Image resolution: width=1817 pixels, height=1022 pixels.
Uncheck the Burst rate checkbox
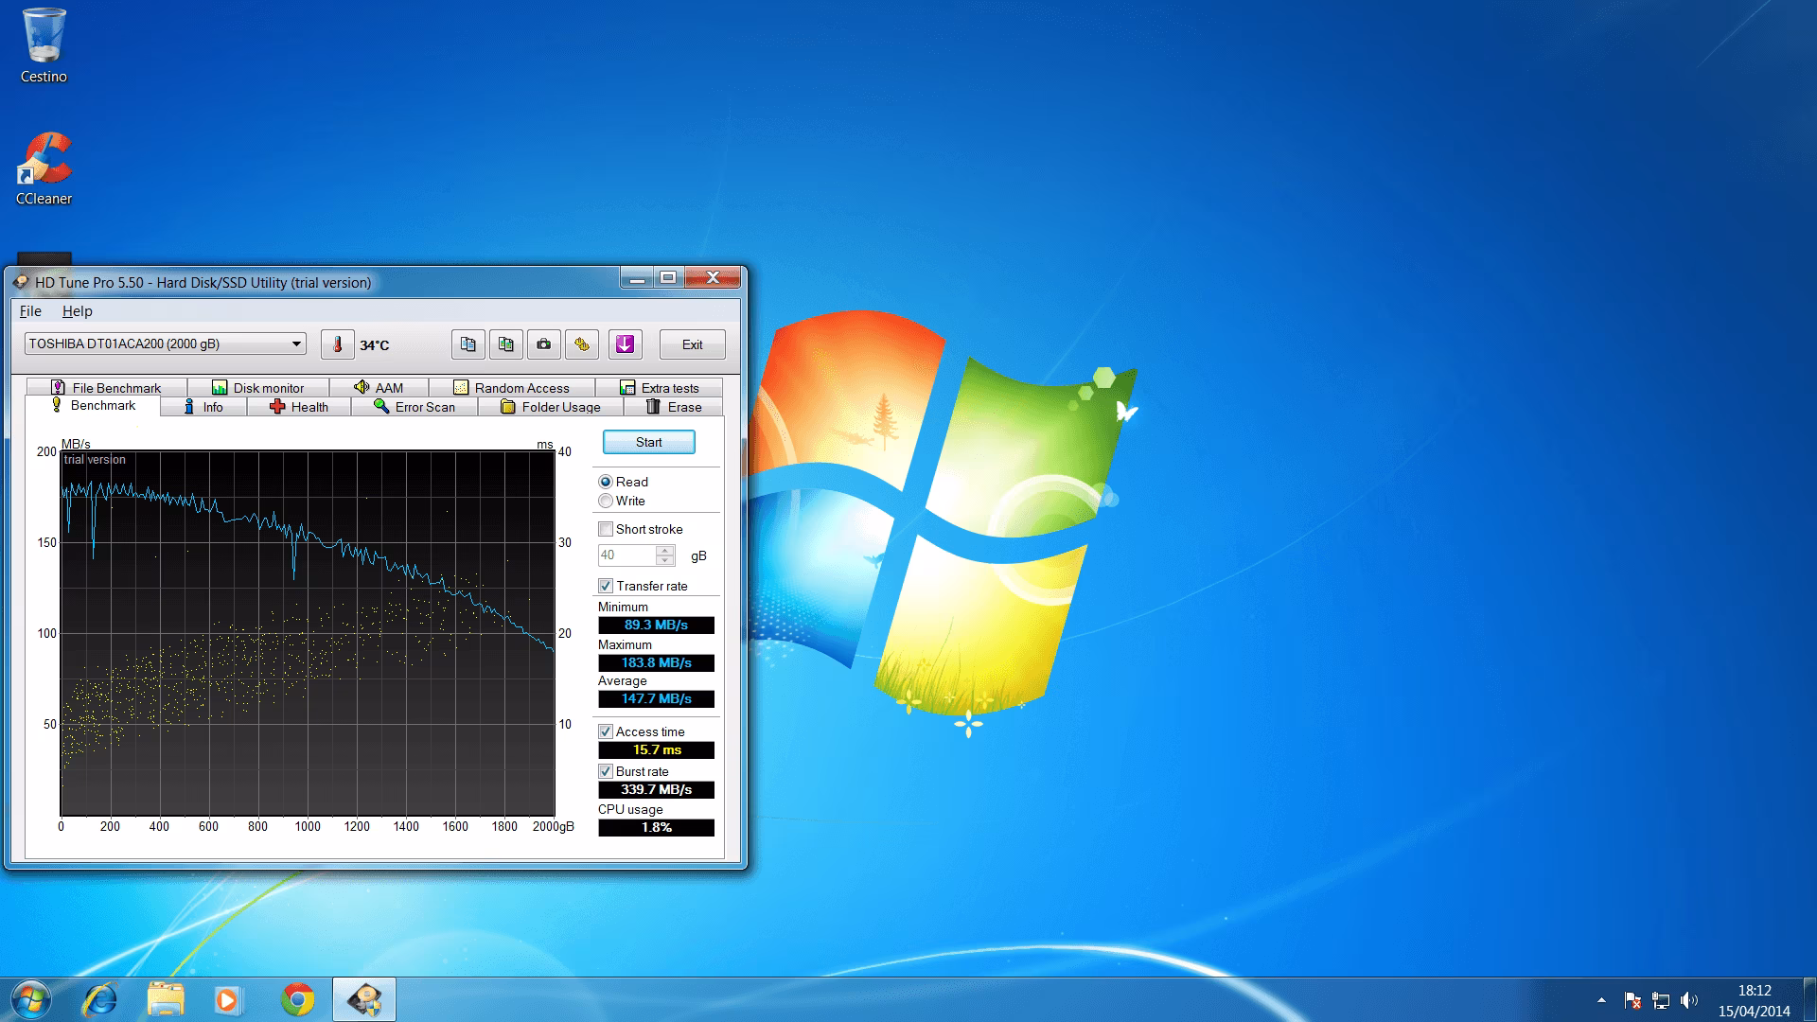point(606,771)
